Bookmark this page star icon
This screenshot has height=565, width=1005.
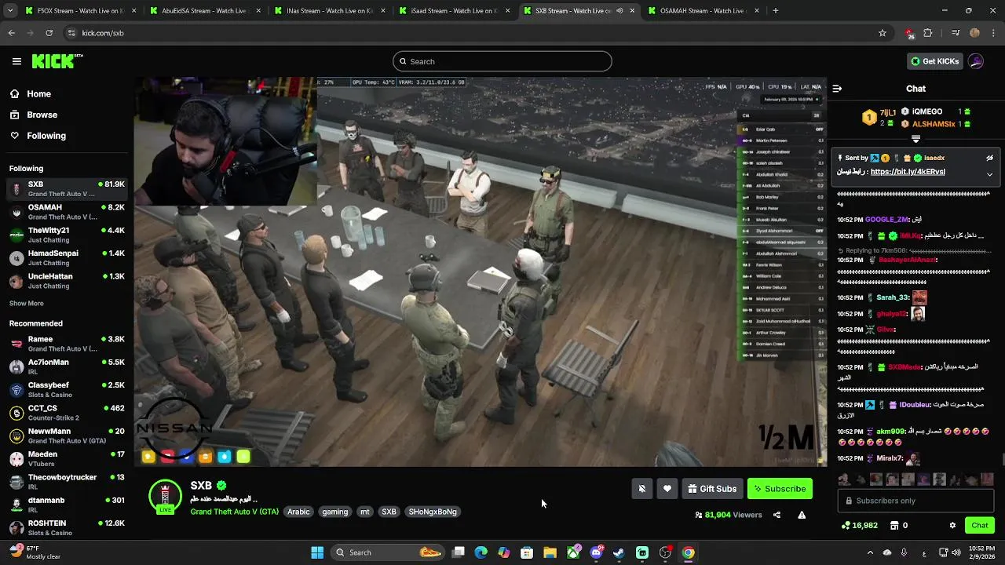click(883, 33)
